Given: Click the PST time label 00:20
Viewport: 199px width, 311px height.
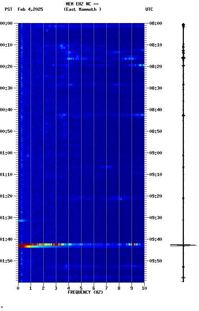Looking at the screenshot, I should (6, 67).
